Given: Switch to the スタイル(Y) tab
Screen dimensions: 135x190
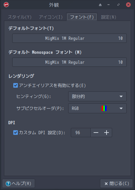Looking at the screenshot, I should click(20, 17).
